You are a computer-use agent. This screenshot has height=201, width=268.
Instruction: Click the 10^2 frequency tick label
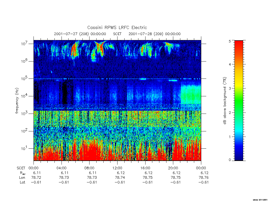[24, 131]
